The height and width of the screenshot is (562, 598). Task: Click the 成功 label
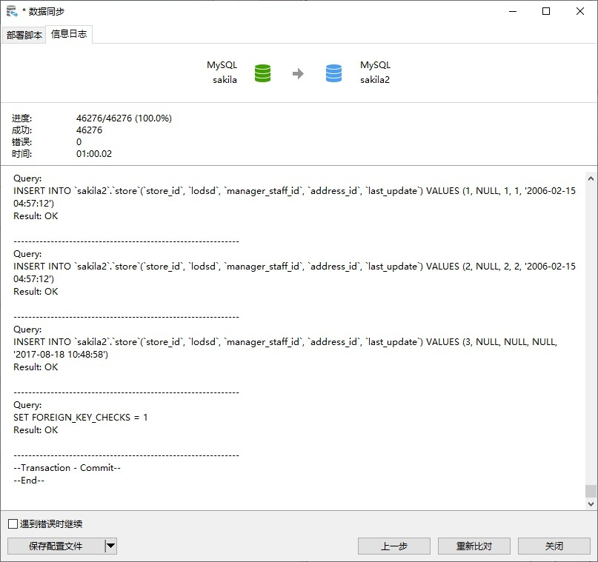[21, 130]
